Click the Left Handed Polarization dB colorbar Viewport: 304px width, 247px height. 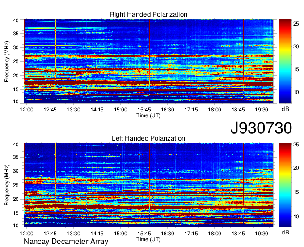pyautogui.click(x=285, y=185)
